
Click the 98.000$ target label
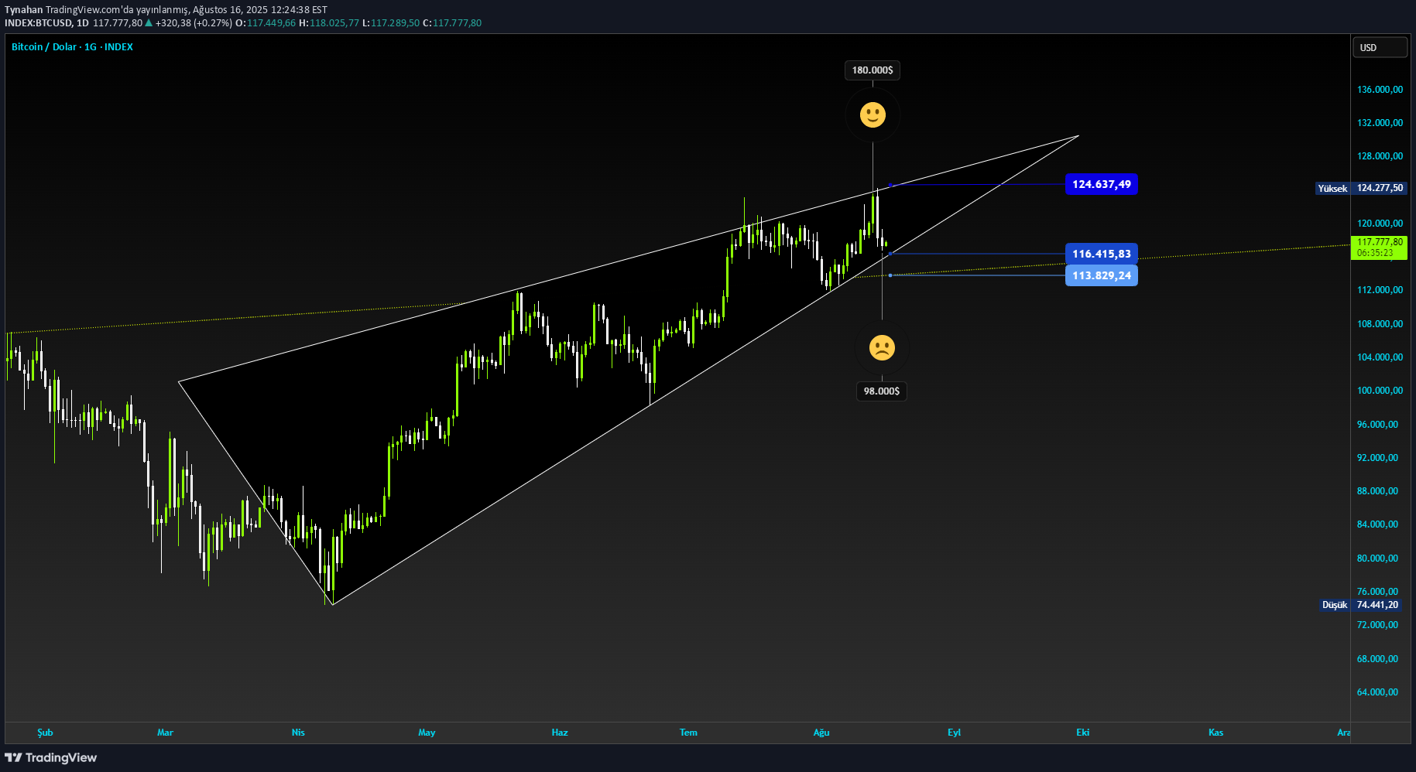click(x=882, y=391)
